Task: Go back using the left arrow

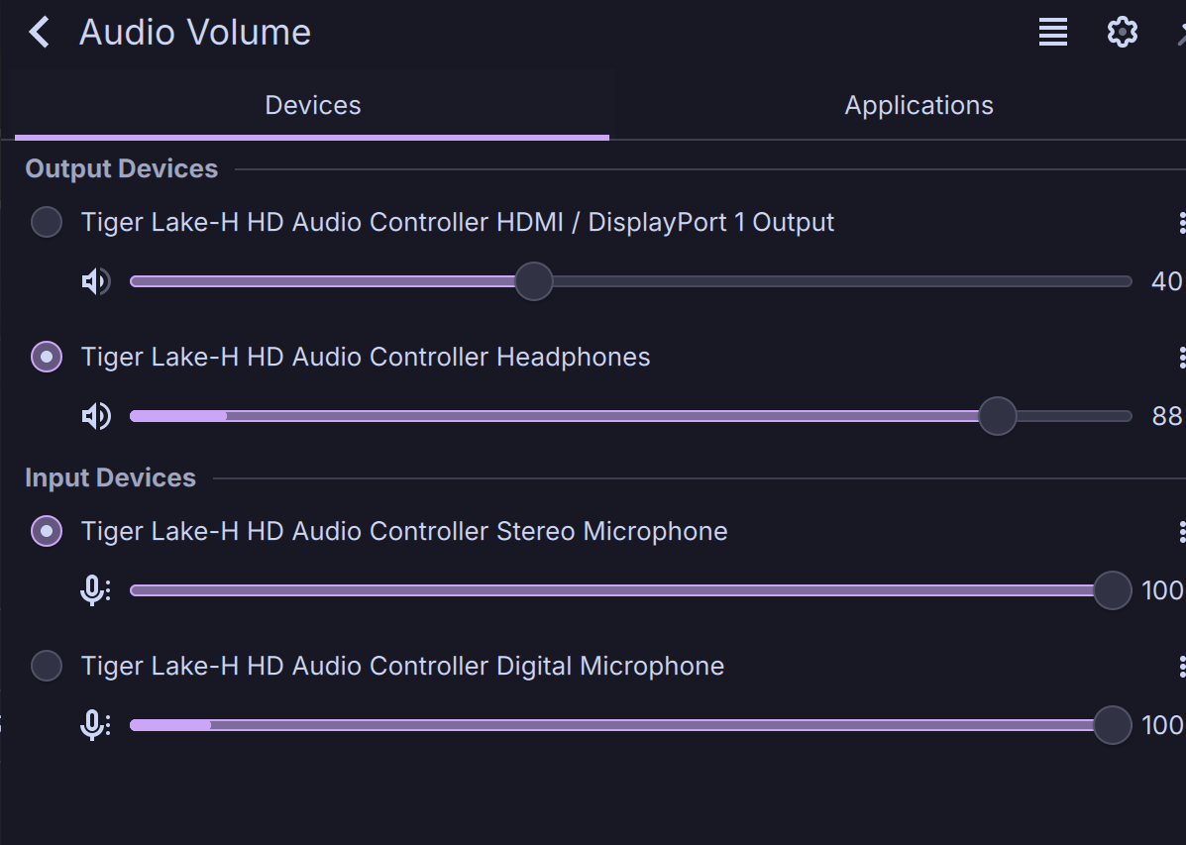Action: pos(39,33)
